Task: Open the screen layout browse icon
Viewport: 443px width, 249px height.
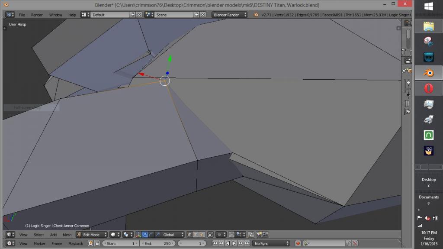Action: 85,15
